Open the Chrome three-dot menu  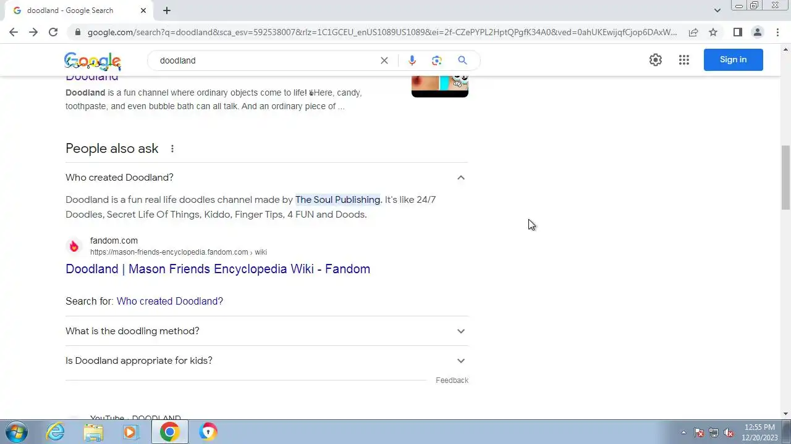coord(777,32)
